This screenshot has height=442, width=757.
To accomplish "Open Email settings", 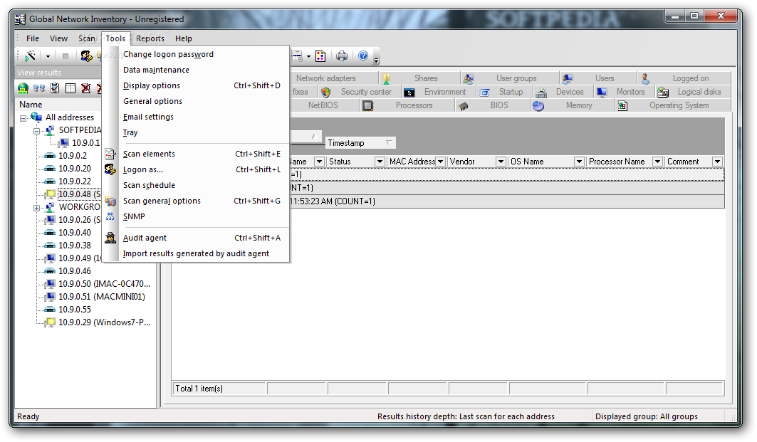I will pyautogui.click(x=196, y=117).
